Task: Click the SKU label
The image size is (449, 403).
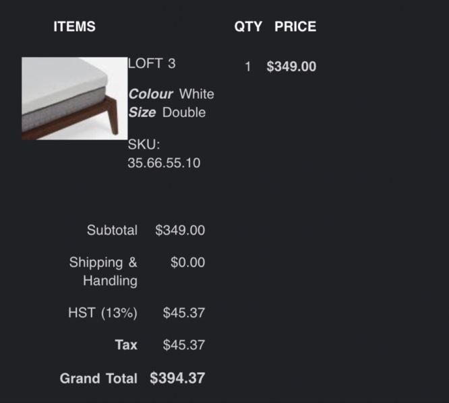Action: pos(144,145)
